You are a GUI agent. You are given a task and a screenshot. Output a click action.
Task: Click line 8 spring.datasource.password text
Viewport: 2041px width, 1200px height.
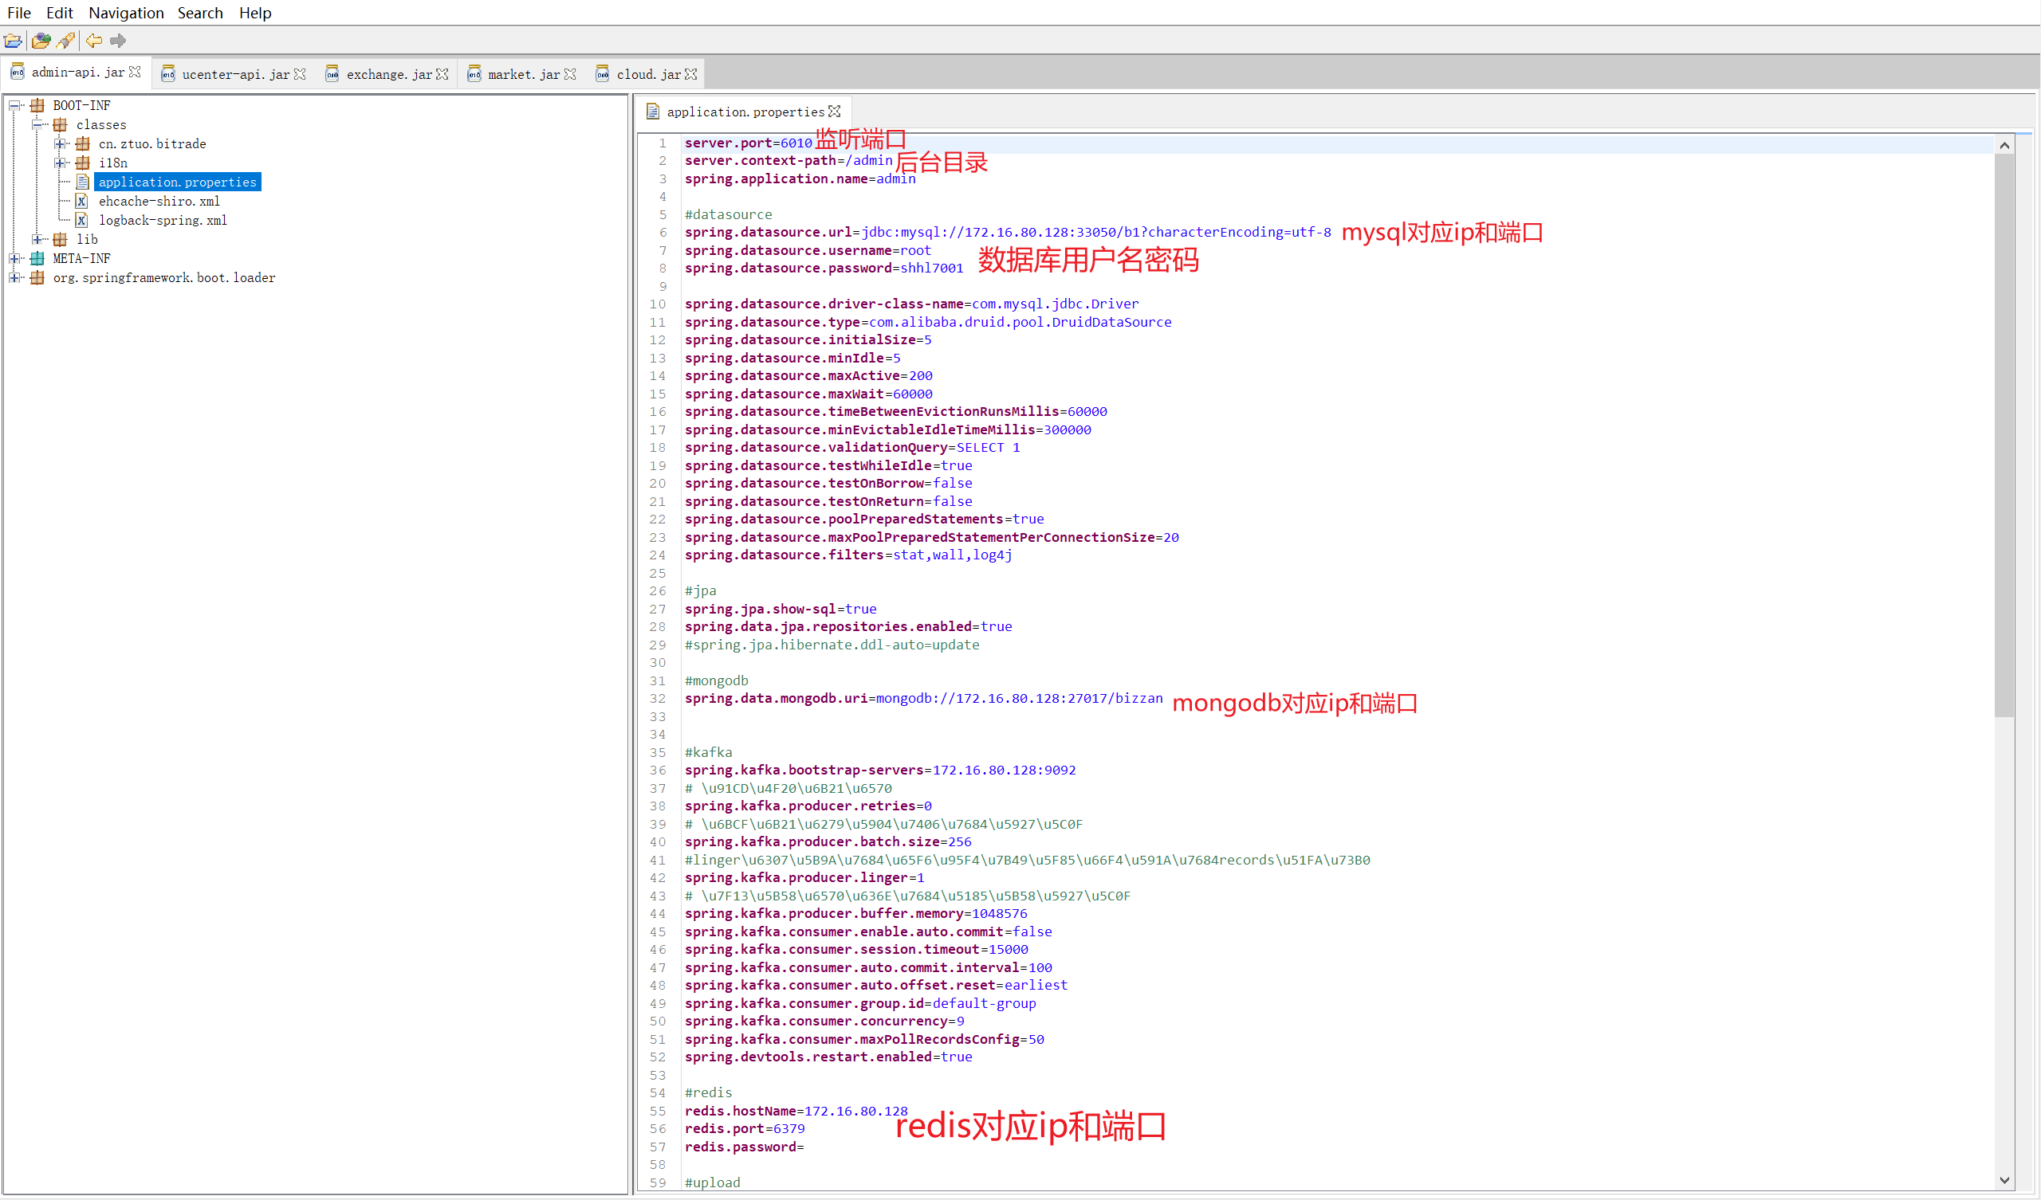824,268
